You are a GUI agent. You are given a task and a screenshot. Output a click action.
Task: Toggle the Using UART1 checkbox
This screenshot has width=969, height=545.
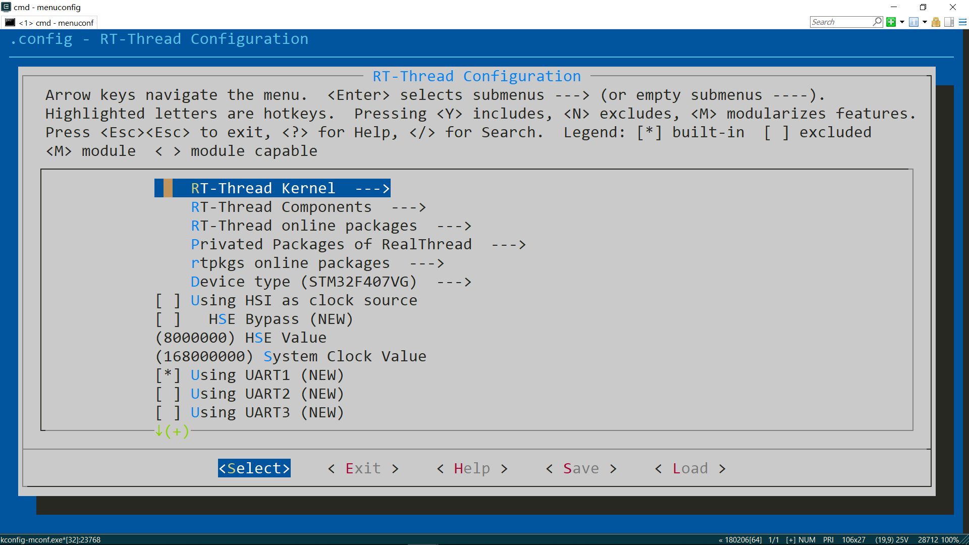pos(168,375)
